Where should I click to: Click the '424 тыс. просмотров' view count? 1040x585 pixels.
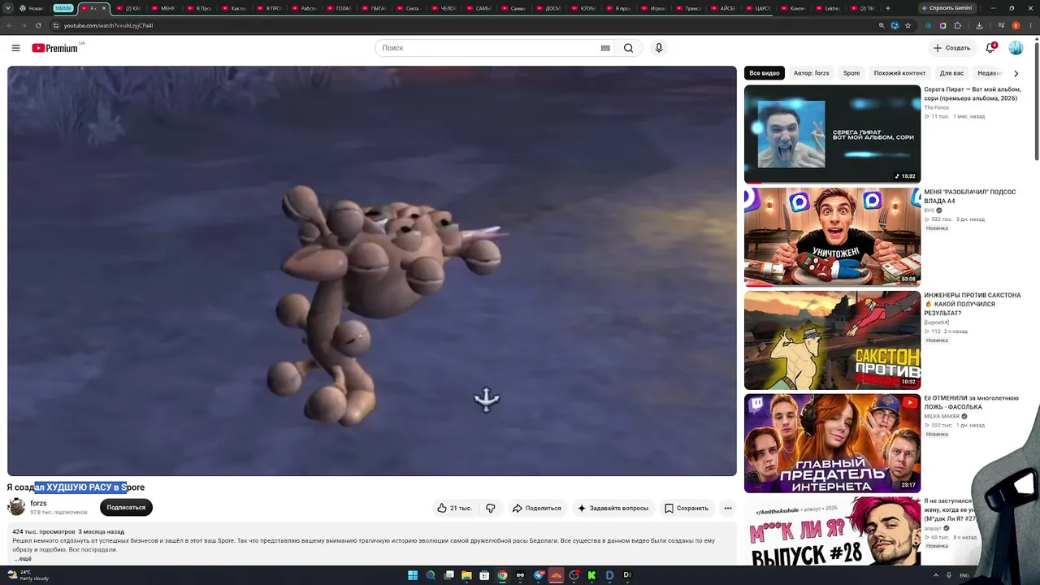click(44, 531)
